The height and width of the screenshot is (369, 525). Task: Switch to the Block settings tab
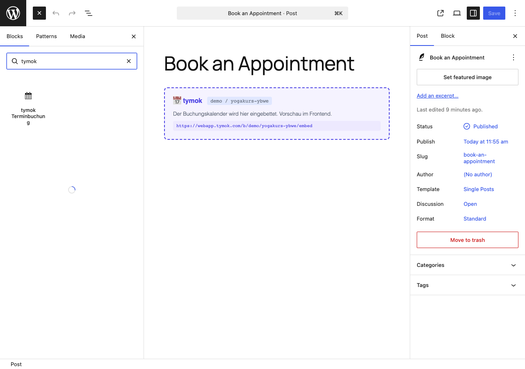tap(447, 36)
